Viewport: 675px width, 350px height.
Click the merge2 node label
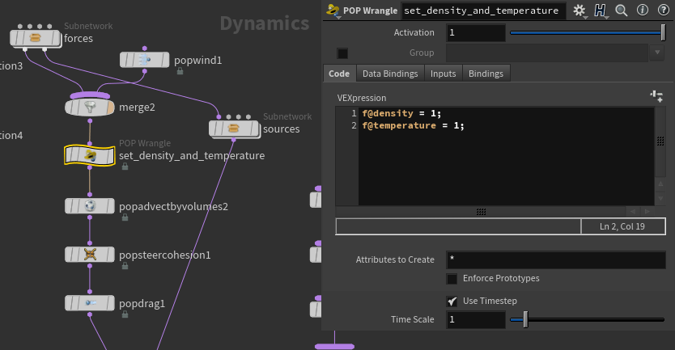(137, 107)
